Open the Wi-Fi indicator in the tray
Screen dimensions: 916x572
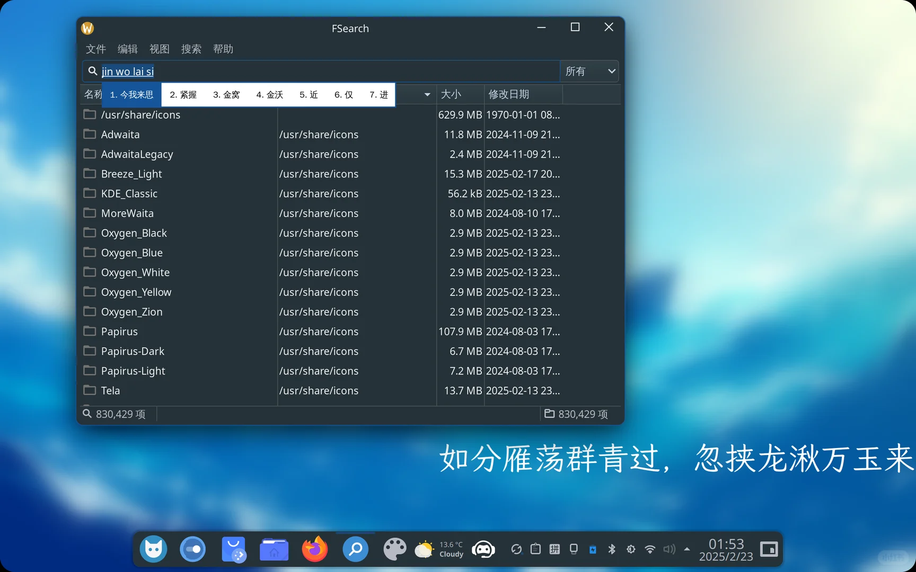tap(650, 549)
